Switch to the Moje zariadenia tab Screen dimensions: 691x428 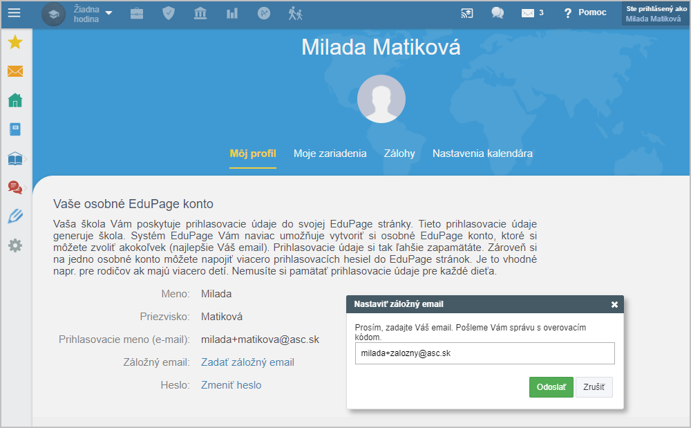pyautogui.click(x=330, y=153)
